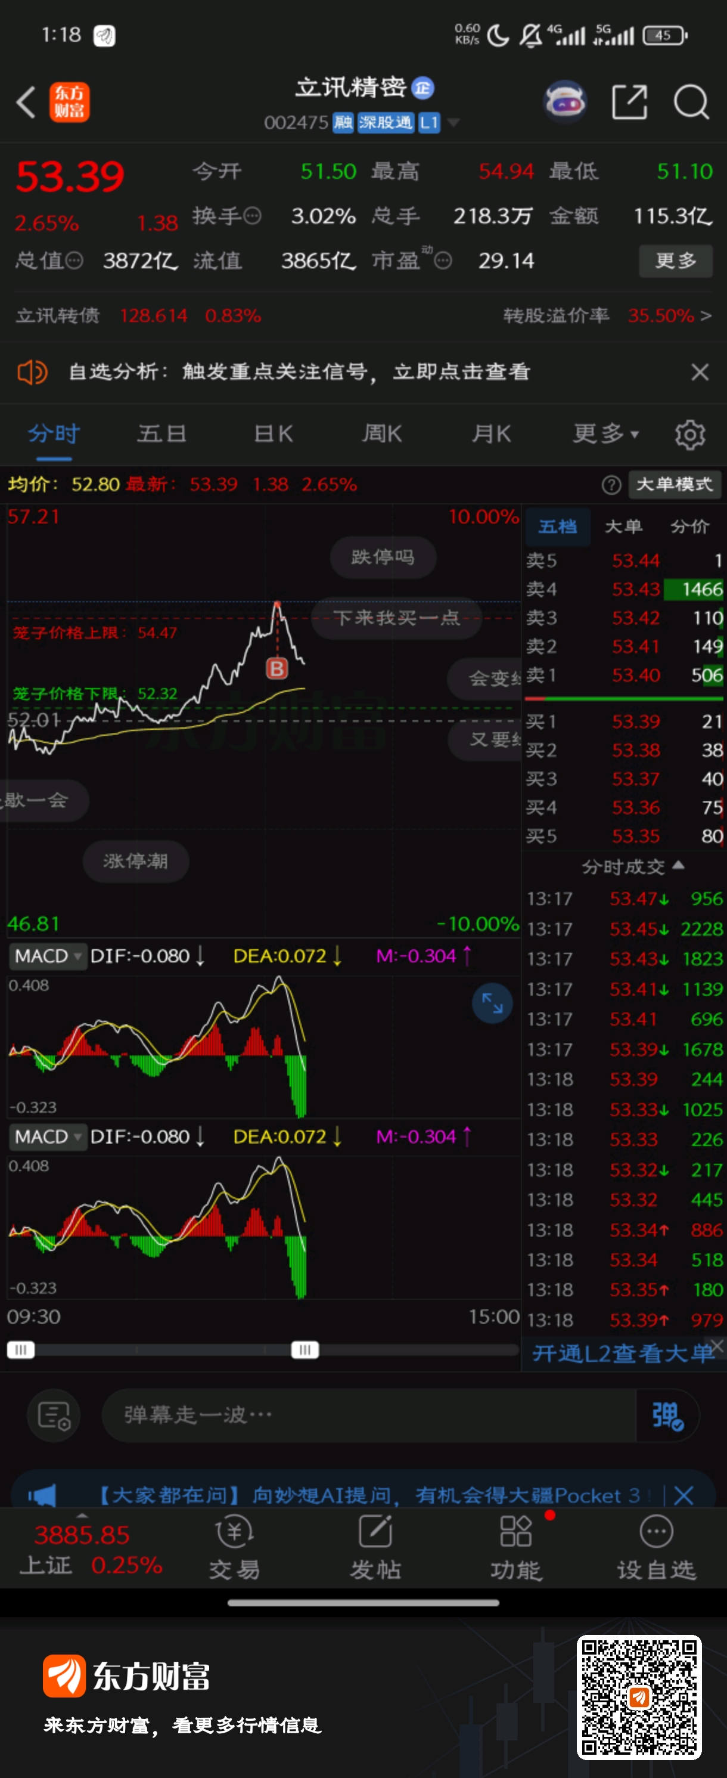
Task: Switch to the 日K tab
Action: click(273, 434)
